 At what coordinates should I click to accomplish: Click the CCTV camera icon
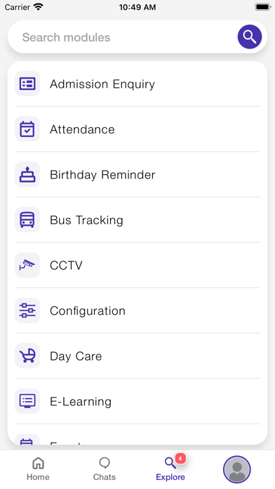click(x=27, y=265)
